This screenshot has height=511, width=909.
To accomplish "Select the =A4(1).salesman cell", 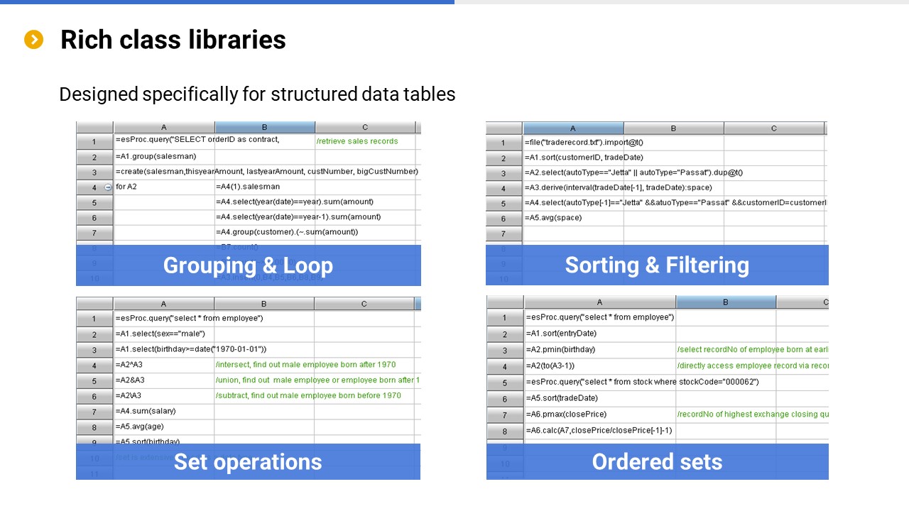I will (248, 187).
